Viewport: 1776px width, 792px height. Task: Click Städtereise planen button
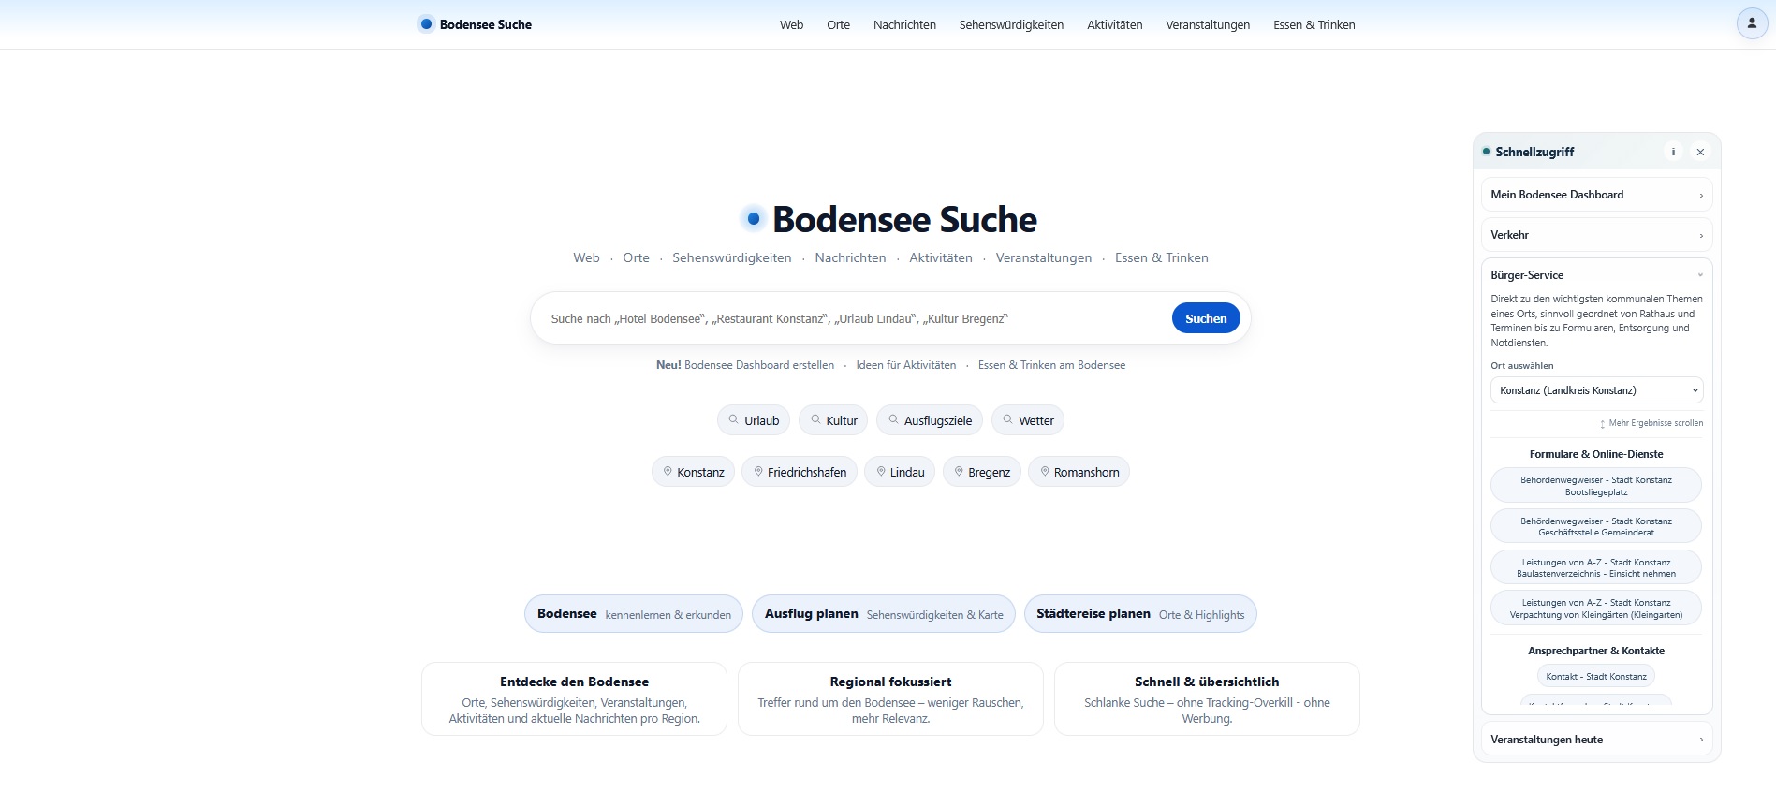point(1140,614)
